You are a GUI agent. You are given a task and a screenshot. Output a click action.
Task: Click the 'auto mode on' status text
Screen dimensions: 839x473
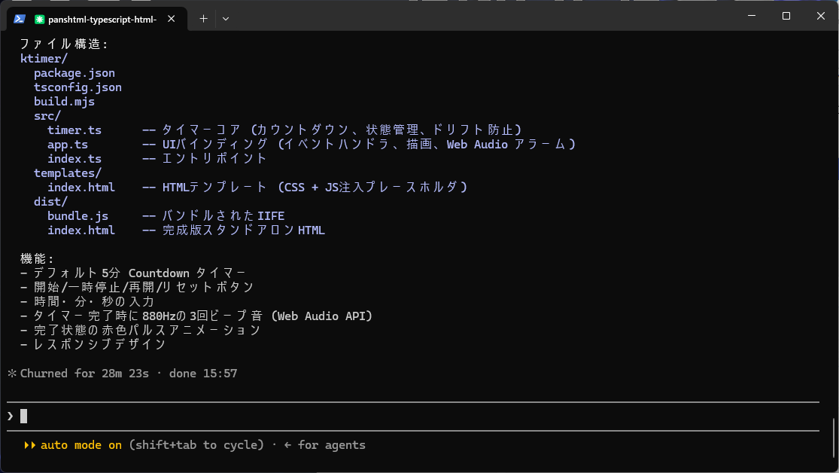tap(81, 445)
